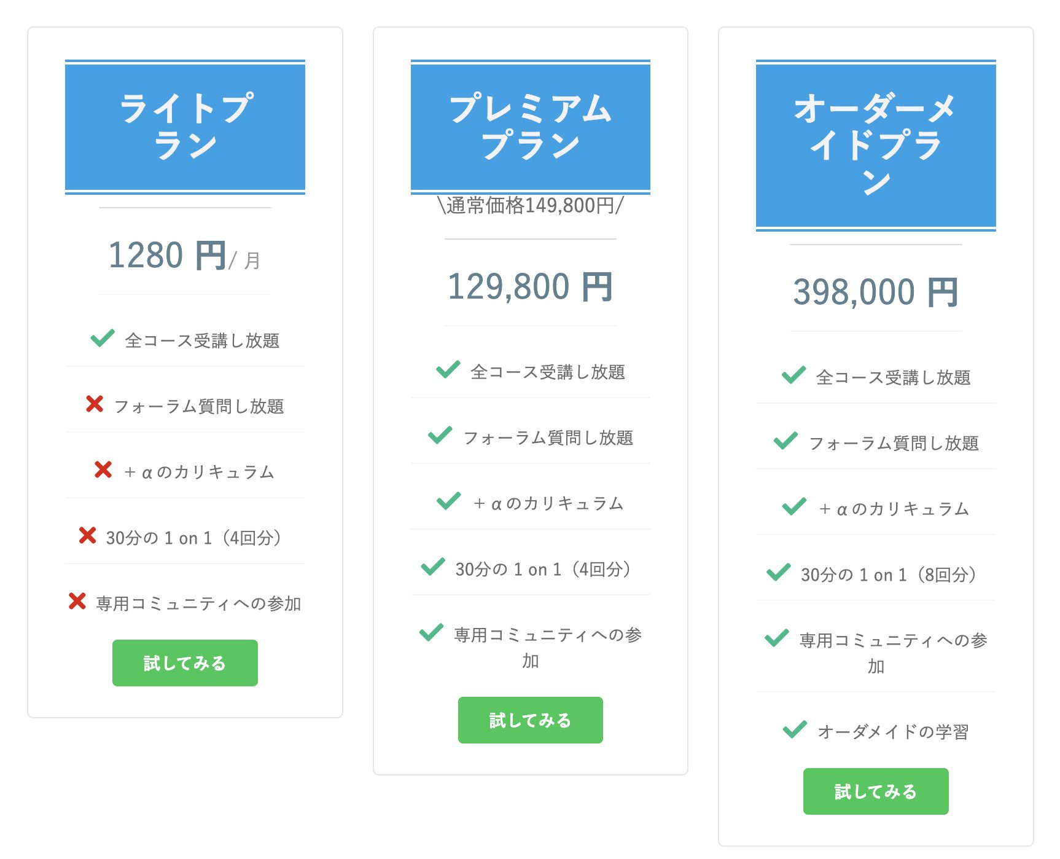This screenshot has width=1060, height=859.
Task: Click the red X beside 専用コミュニティへの参加 in ライトプラン
Action: pyautogui.click(x=77, y=601)
